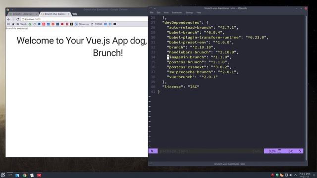This screenshot has width=317, height=178.
Task: Open the Observer bookmark
Action: [x=82, y=24]
